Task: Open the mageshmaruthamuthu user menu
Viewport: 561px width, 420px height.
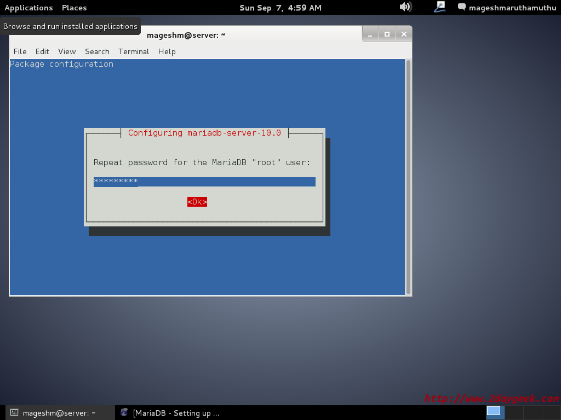Action: tap(512, 8)
